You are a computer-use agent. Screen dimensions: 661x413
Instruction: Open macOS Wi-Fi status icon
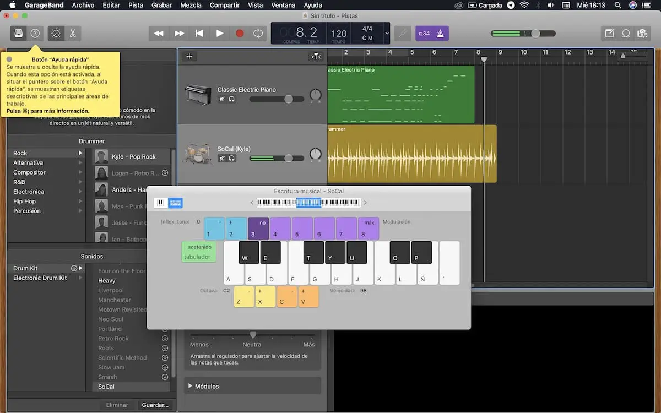pyautogui.click(x=524, y=6)
